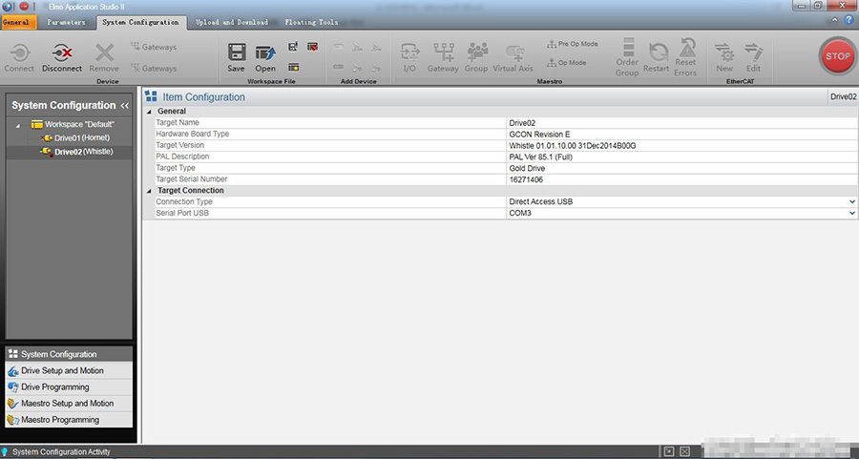
Task: Click the Restart icon in Maestro group
Action: pos(657,55)
